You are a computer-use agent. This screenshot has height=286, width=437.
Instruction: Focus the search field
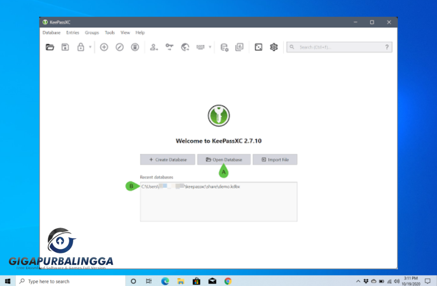(339, 47)
